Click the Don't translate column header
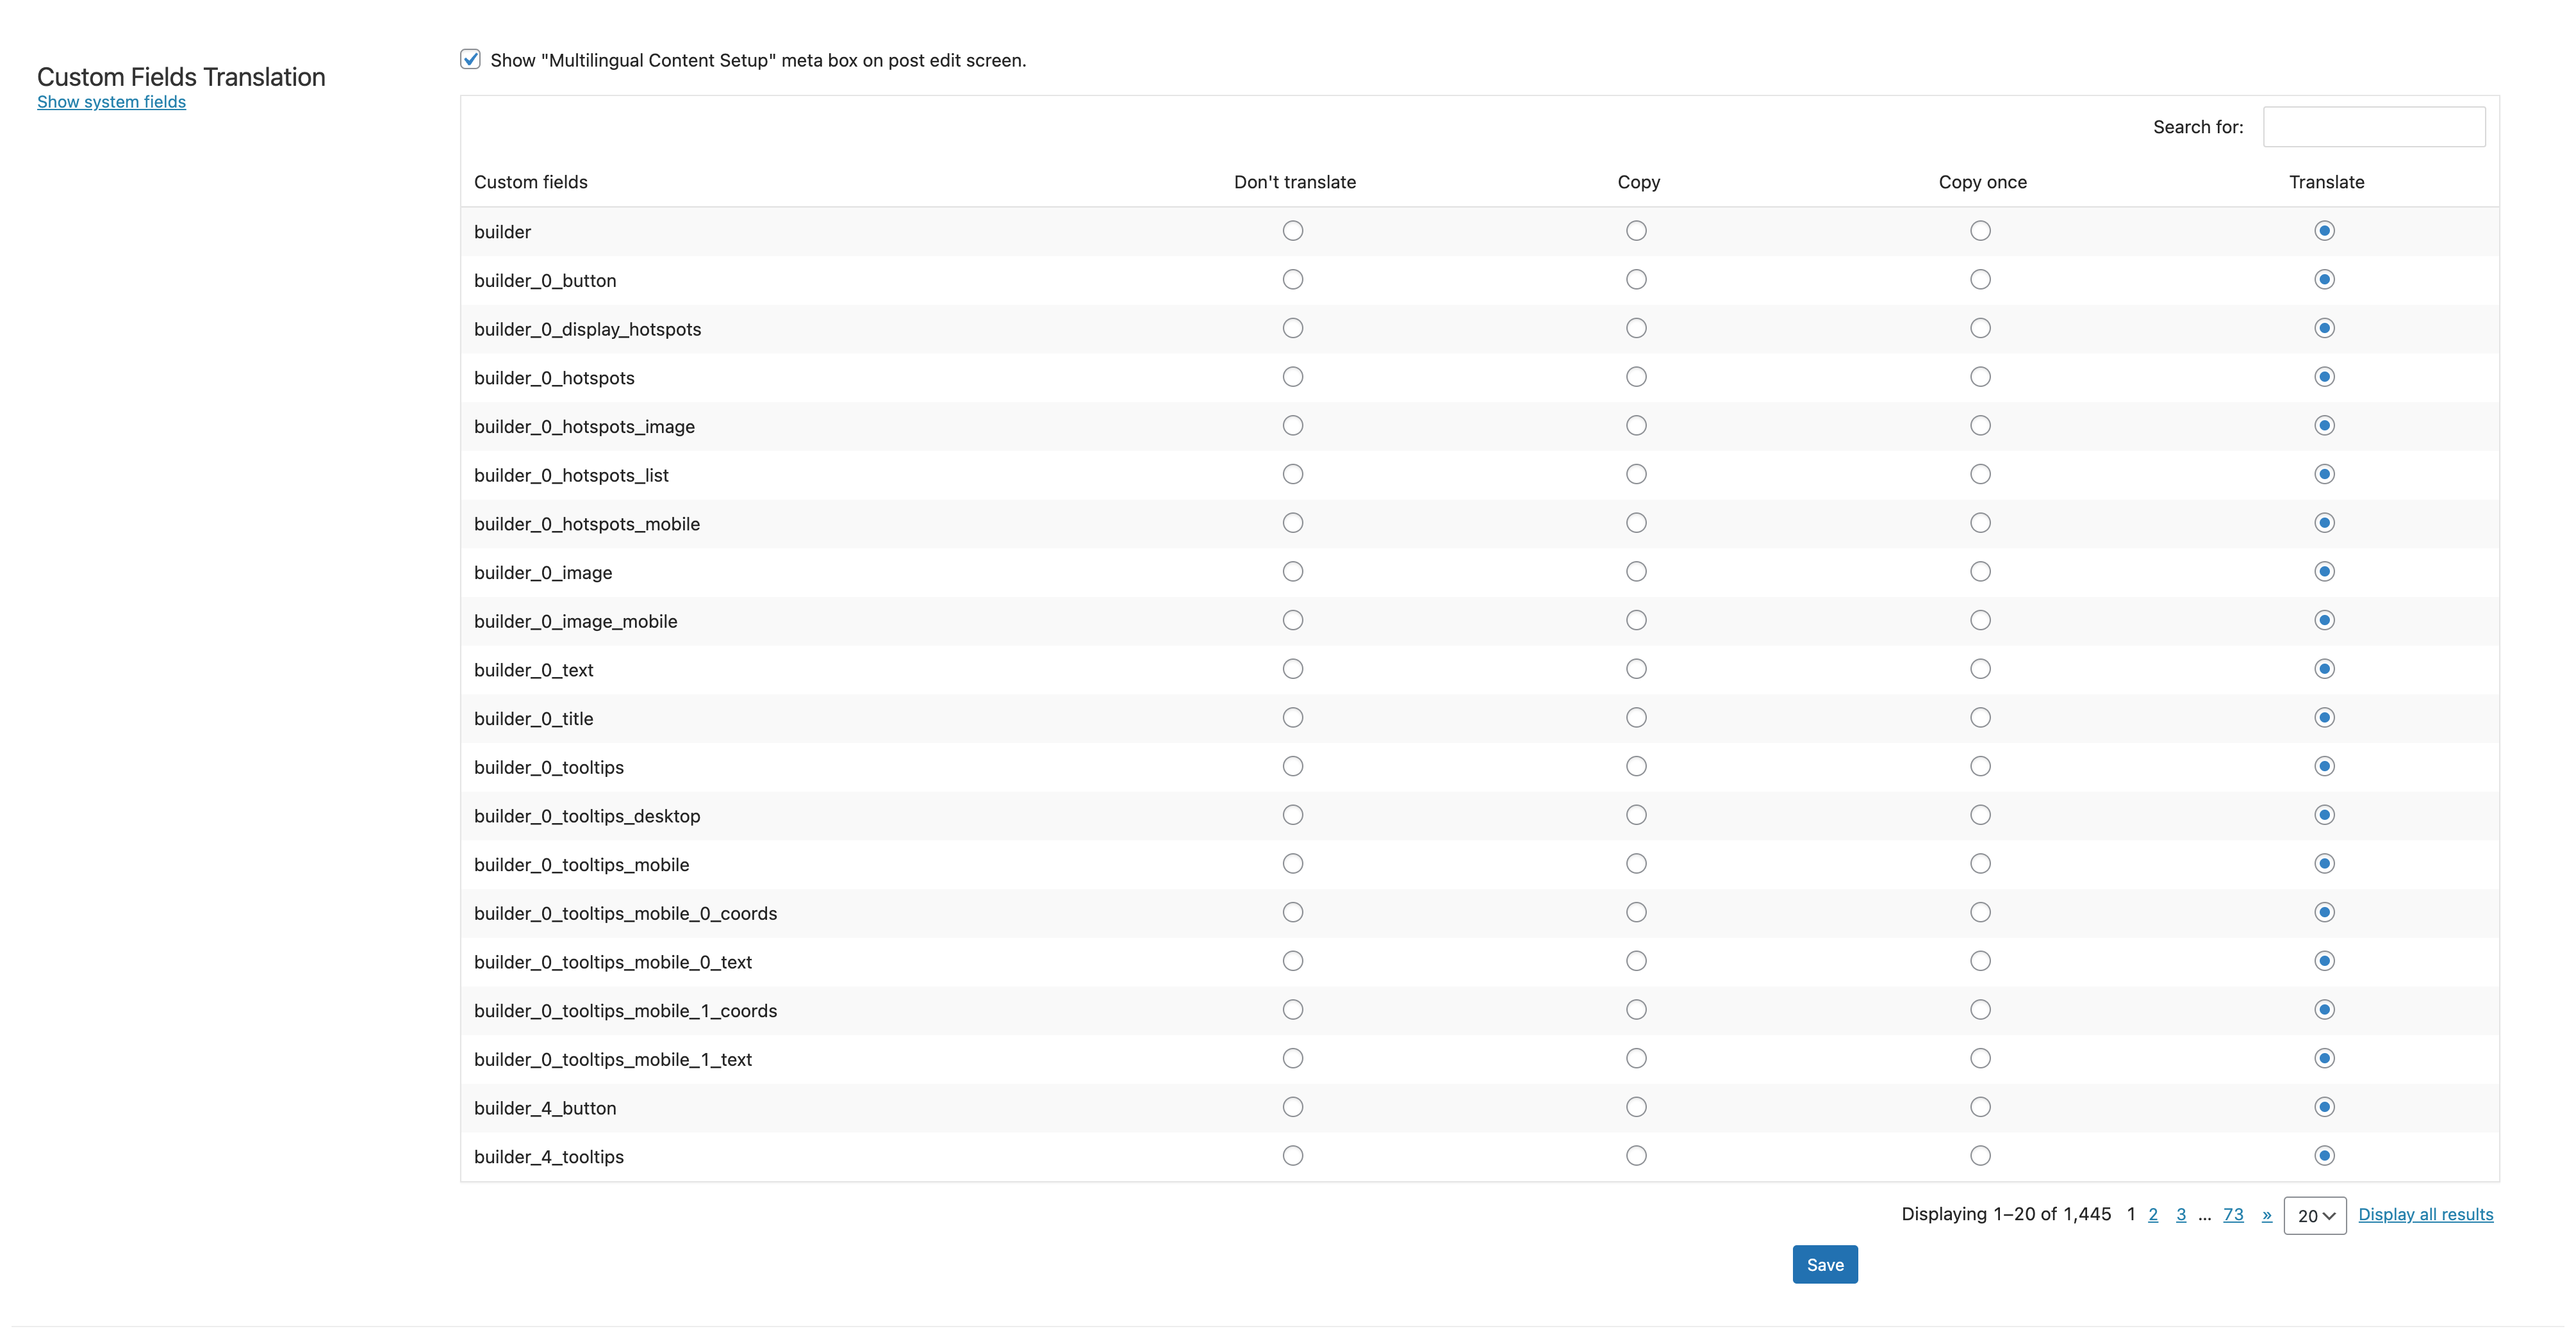 1294,182
